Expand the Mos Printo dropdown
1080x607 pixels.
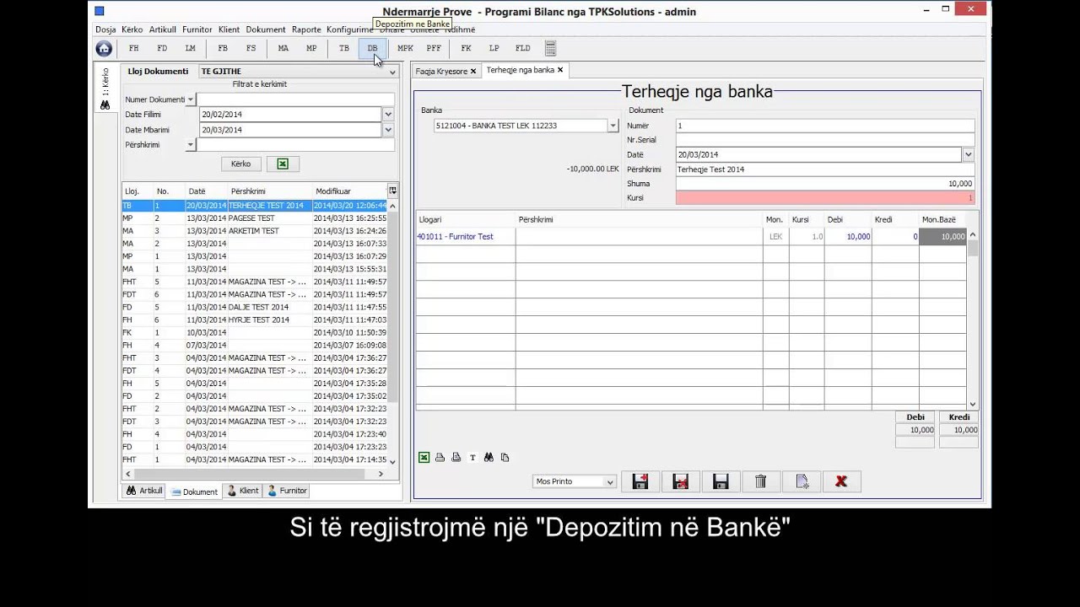coord(610,482)
